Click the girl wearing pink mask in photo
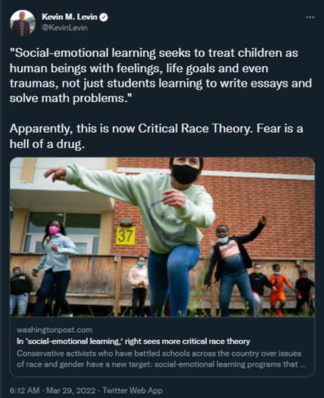Image resolution: width=324 pixels, height=398 pixels. pyautogui.click(x=55, y=268)
